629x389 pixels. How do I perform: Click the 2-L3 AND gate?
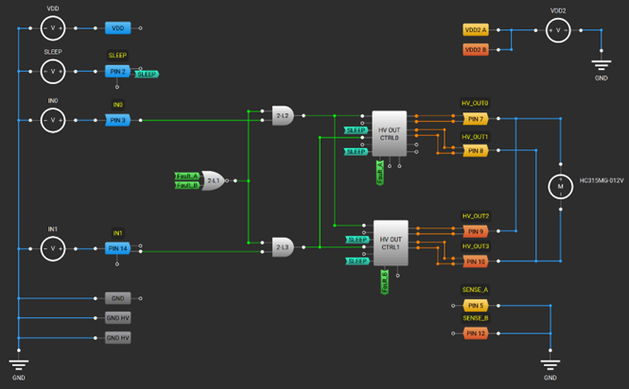(283, 247)
